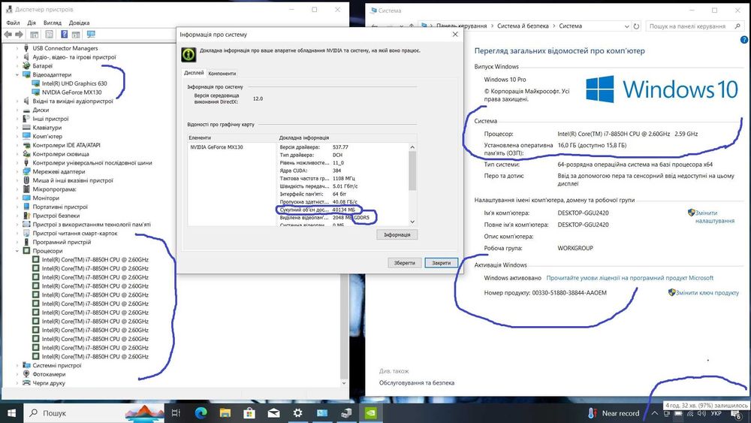This screenshot has width=751, height=423.
Task: Click the Панель керування breadcrumb
Action: click(461, 26)
